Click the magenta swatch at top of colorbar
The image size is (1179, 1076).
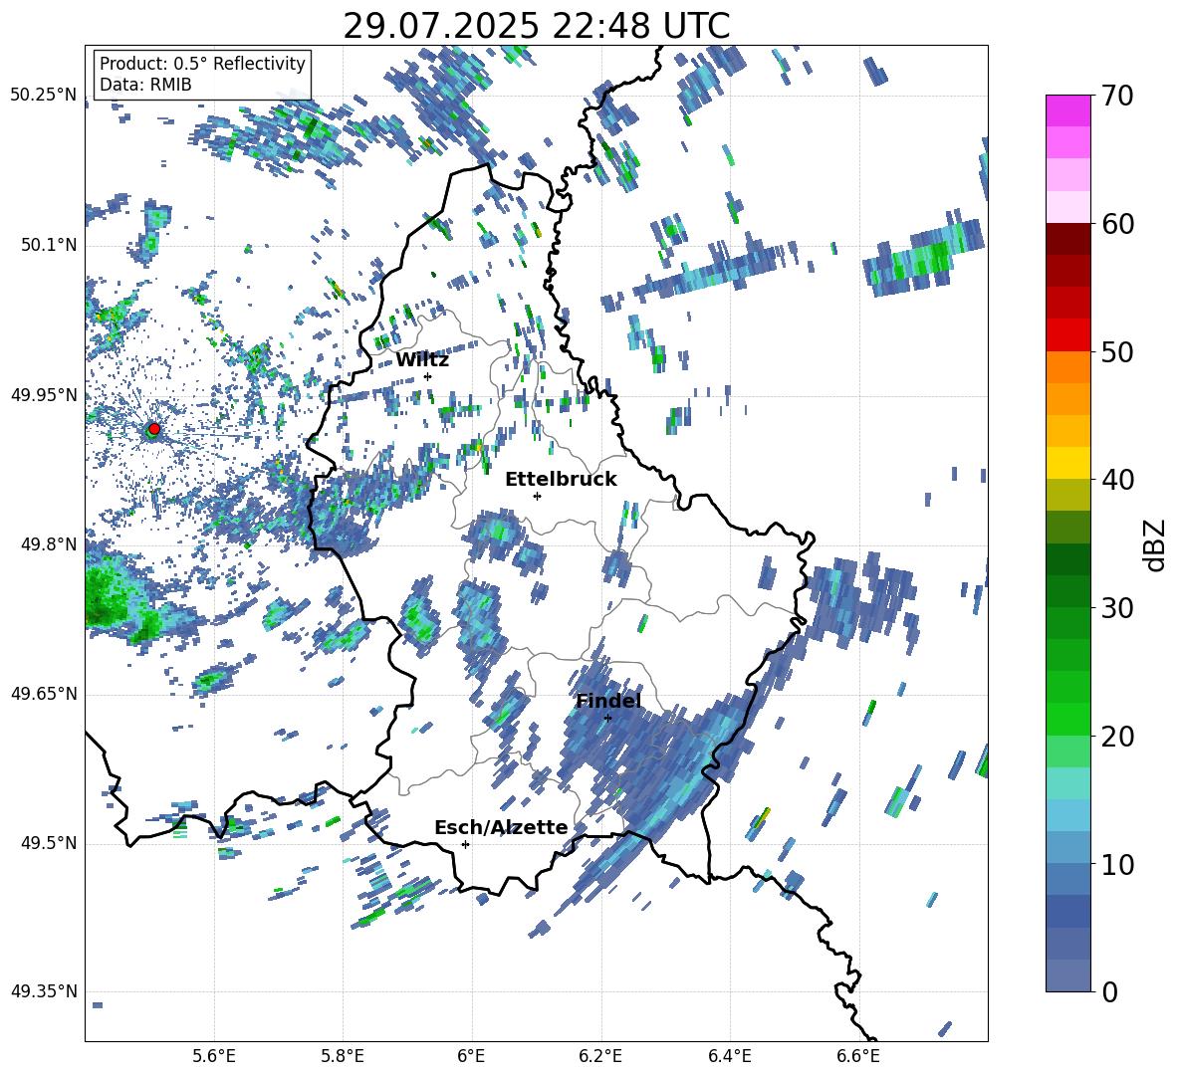1068,110
